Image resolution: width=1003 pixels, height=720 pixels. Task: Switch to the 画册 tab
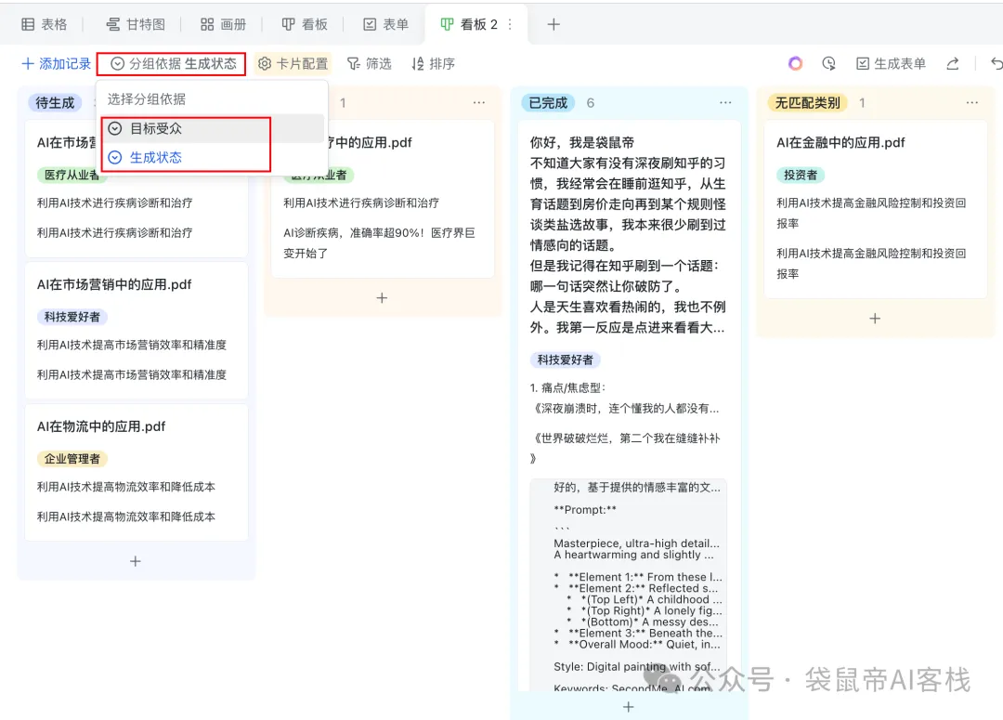[223, 24]
